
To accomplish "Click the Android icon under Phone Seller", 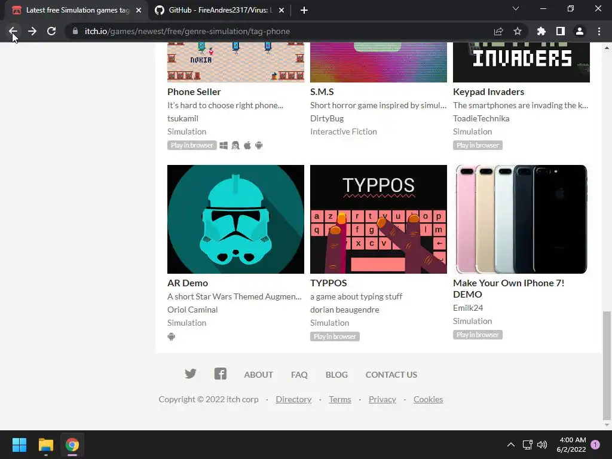I will click(x=259, y=145).
